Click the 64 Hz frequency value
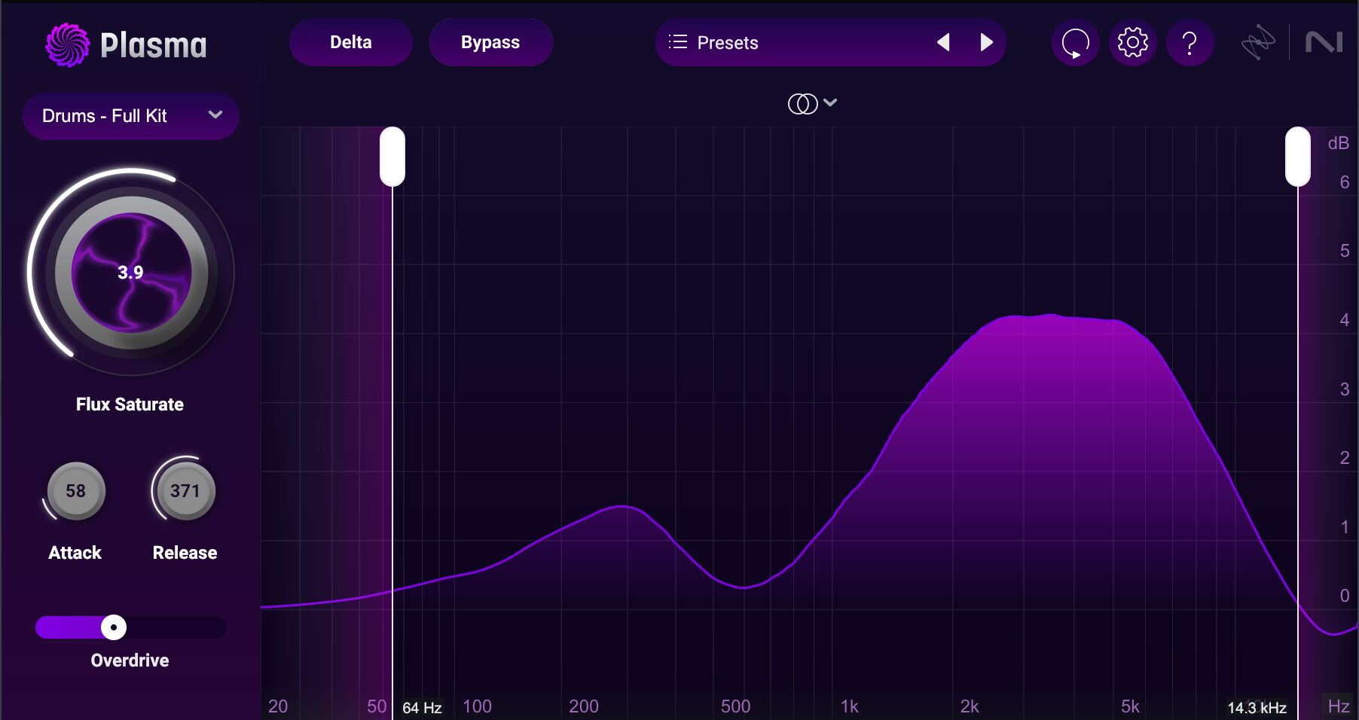This screenshot has height=720, width=1359. pos(422,708)
